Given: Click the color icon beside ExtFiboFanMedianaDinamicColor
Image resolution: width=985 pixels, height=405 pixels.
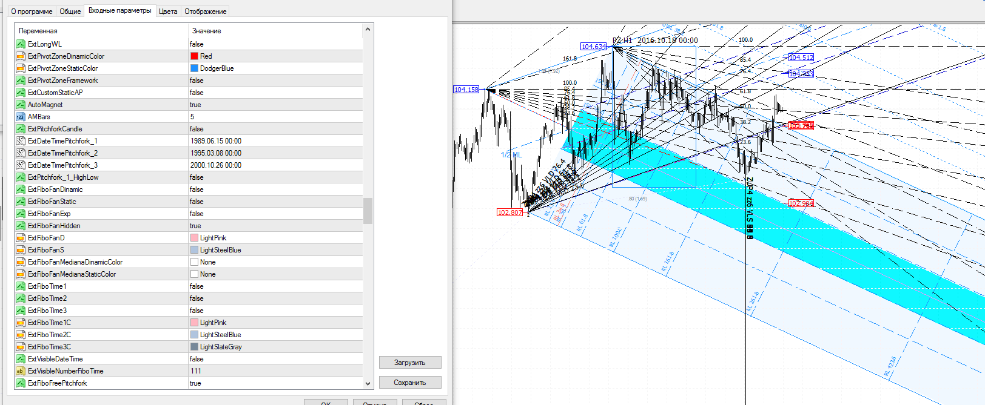Looking at the screenshot, I should [x=21, y=262].
